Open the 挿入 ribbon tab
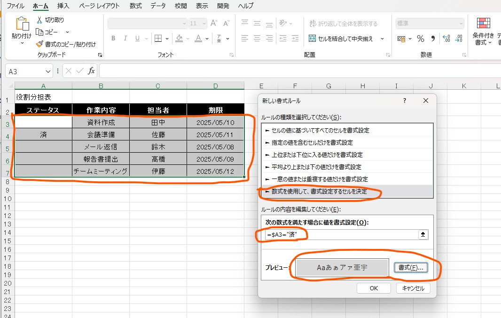This screenshot has width=501, height=318. [63, 6]
